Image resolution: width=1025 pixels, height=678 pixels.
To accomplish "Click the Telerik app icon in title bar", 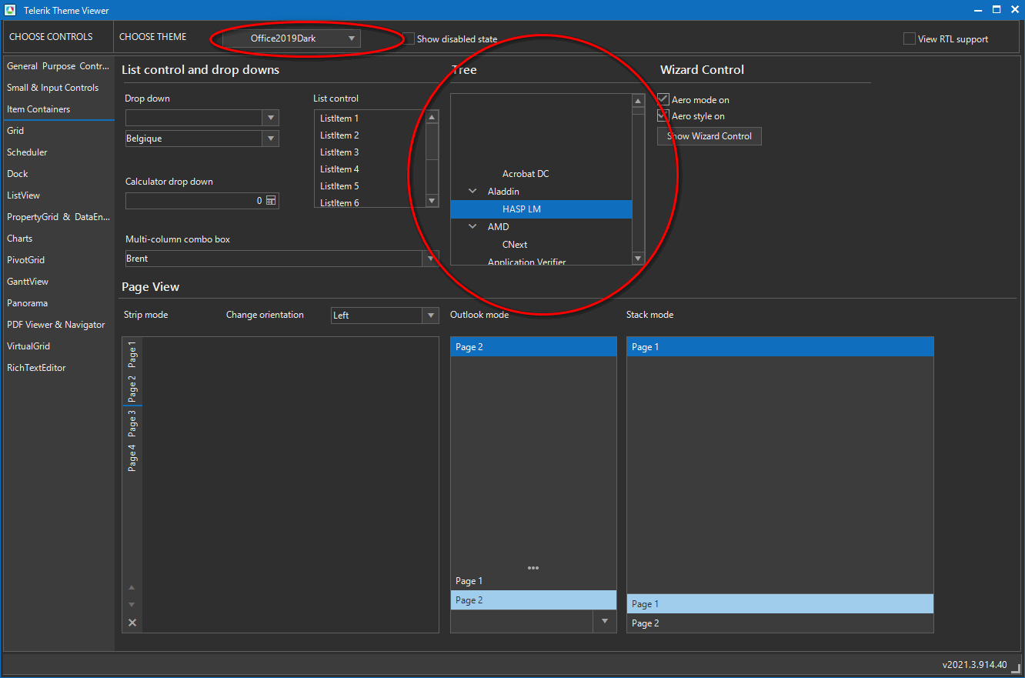I will point(10,10).
